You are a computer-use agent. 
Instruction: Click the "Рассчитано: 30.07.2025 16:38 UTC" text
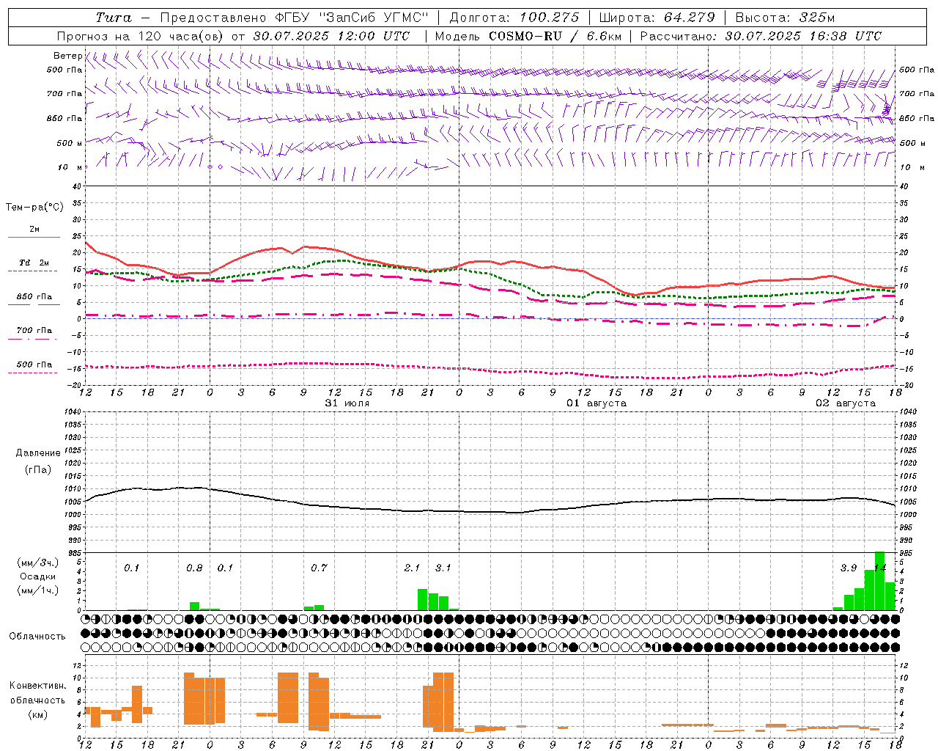[x=761, y=36]
